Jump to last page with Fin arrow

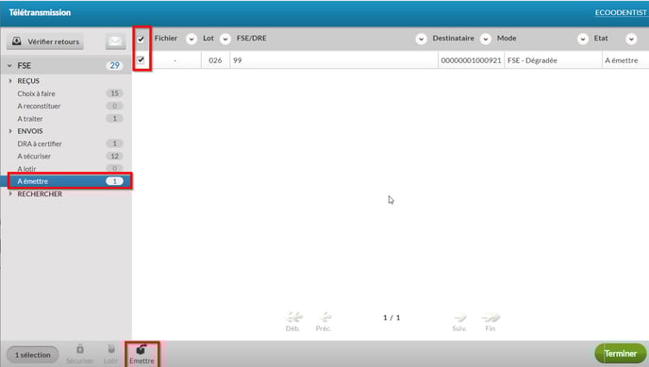491,317
